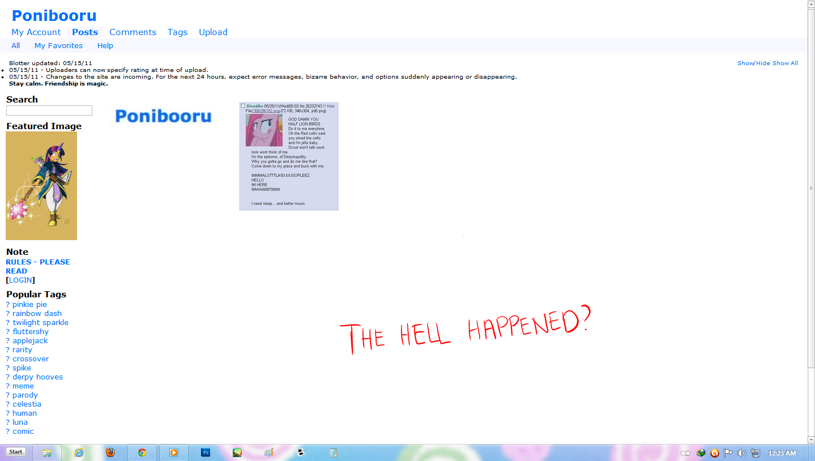Select the applejack tag
Viewport: 815px width, 461px height.
pyautogui.click(x=31, y=341)
